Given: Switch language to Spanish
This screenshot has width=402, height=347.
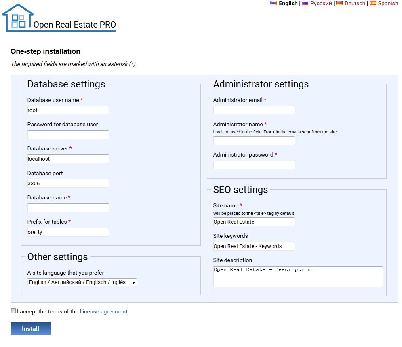Looking at the screenshot, I should 388,4.
